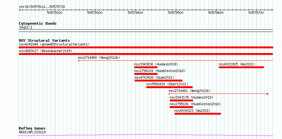Click the nsv2796024 Huddleston2016 label
The width and height of the screenshot is (282, 139).
coord(160,71)
